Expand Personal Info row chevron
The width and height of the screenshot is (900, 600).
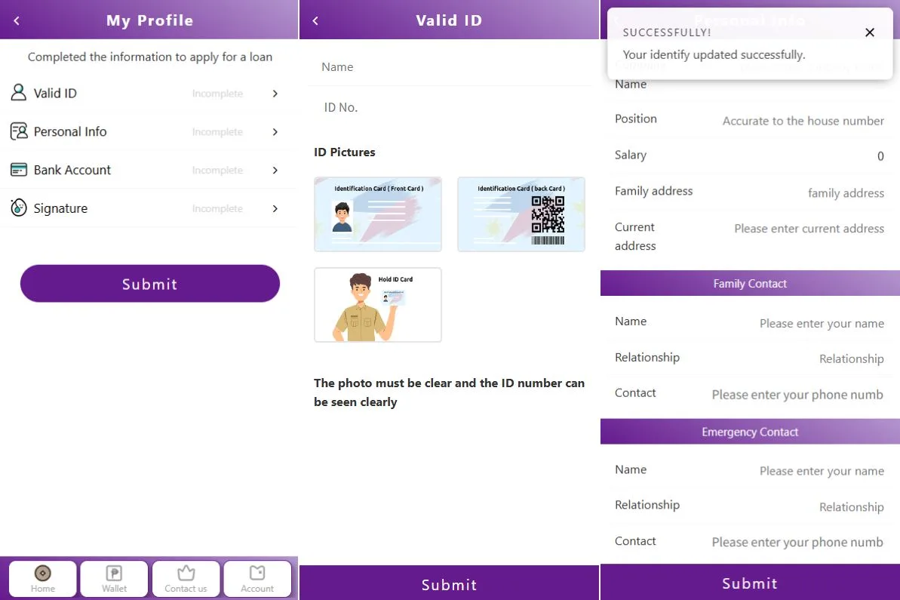[275, 132]
